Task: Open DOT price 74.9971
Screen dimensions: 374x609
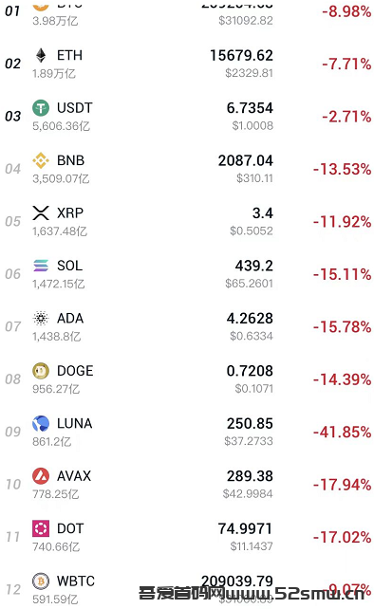Action: [245, 528]
